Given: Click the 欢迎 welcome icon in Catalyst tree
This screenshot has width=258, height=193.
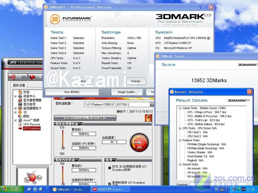Looking at the screenshot, I should (x=20, y=92).
